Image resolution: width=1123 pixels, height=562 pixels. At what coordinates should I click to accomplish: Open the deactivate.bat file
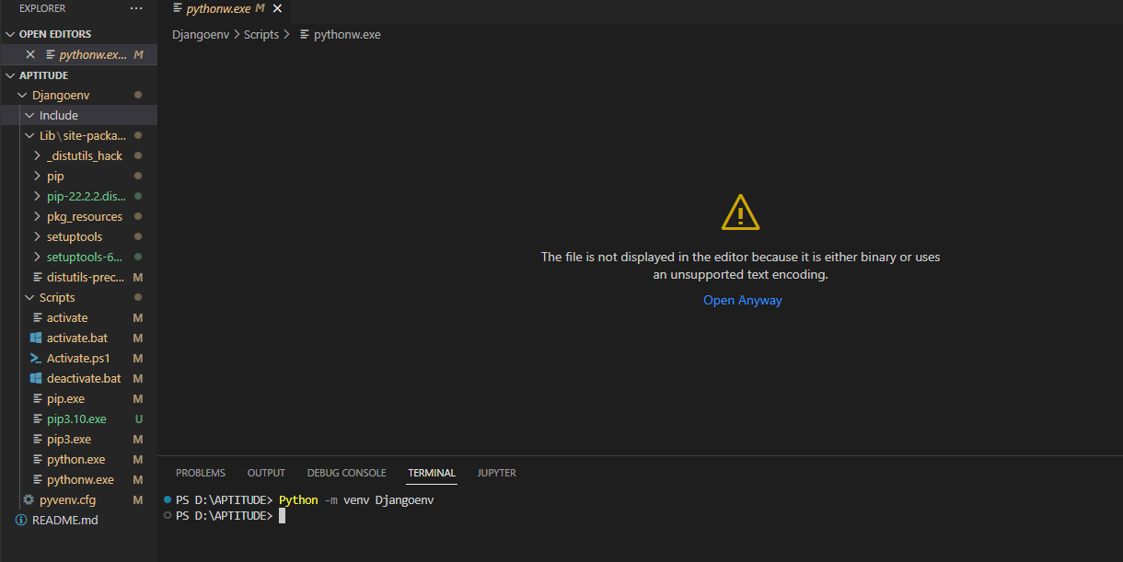point(84,378)
